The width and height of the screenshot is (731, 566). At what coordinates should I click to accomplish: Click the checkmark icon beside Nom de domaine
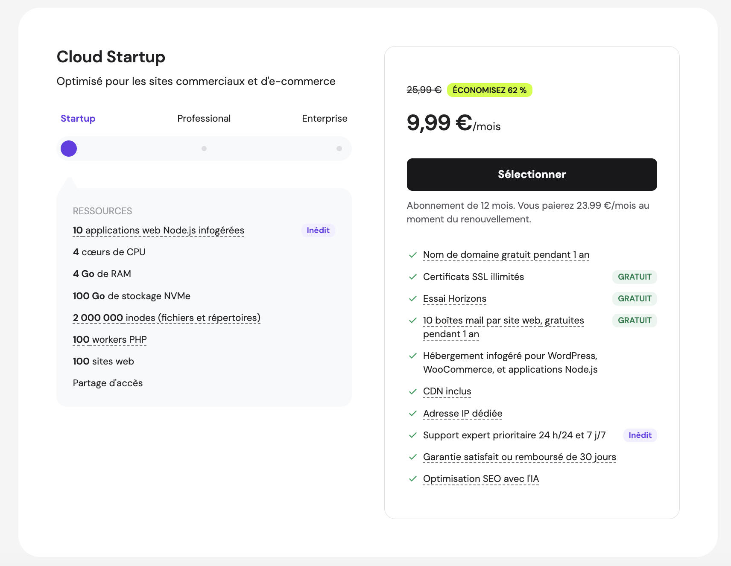[412, 255]
